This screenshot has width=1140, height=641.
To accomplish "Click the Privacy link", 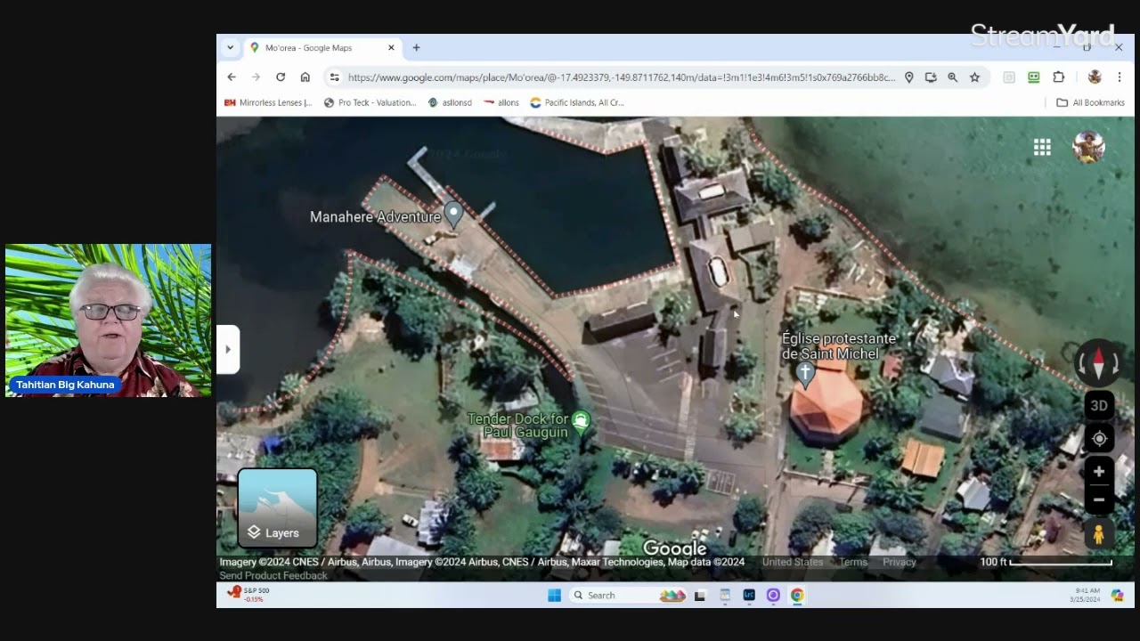I will tap(900, 562).
